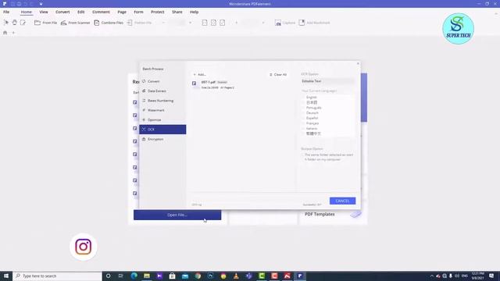Select the arrow Select tool
500x281 pixels.
tap(6, 23)
